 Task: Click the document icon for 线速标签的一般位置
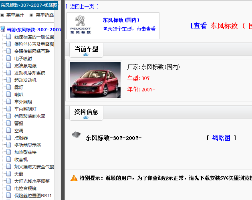click(x=9, y=36)
